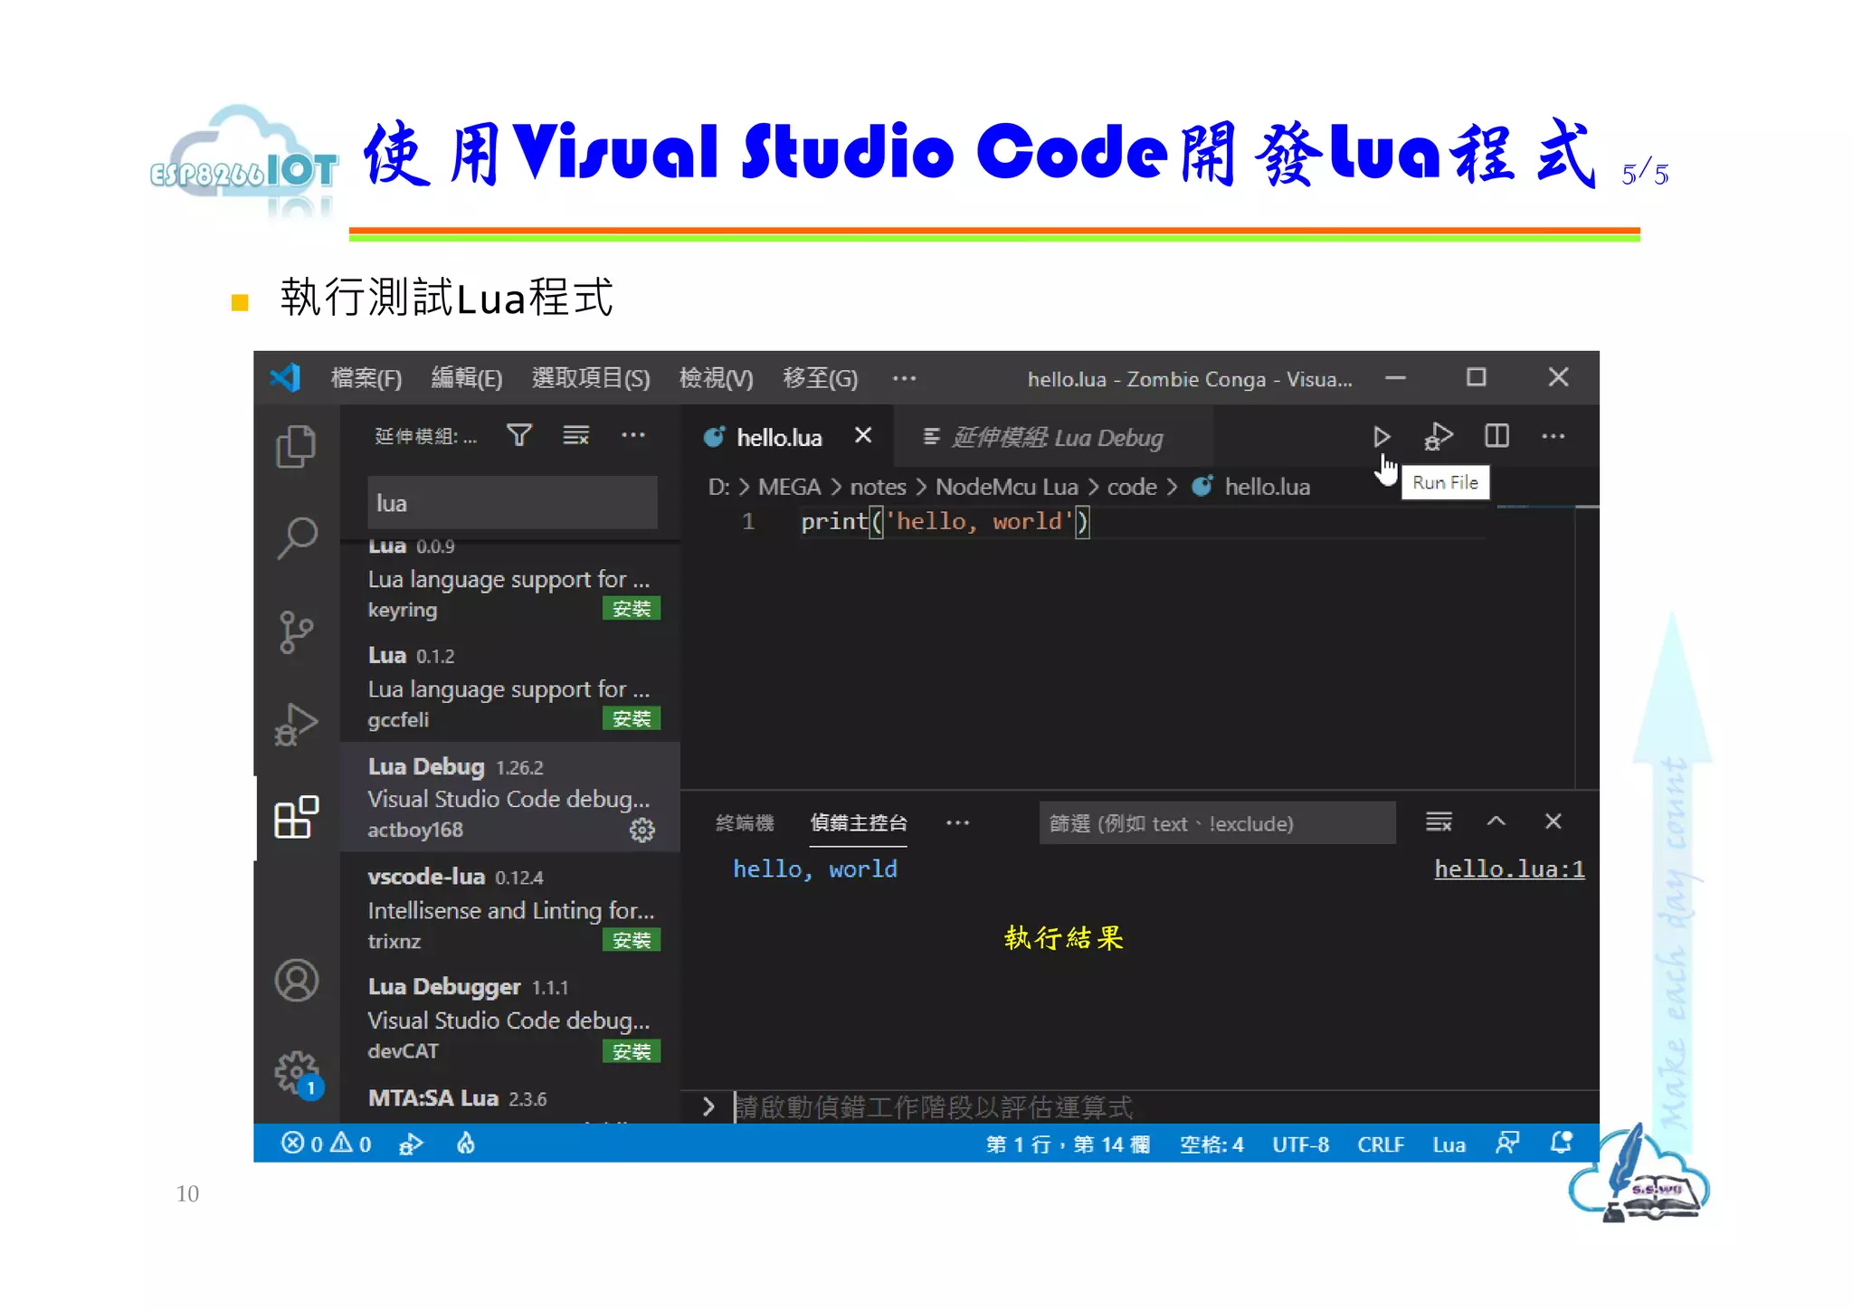Viewport: 1853px width, 1310px height.
Task: Clear extension search results icon
Action: 576,436
